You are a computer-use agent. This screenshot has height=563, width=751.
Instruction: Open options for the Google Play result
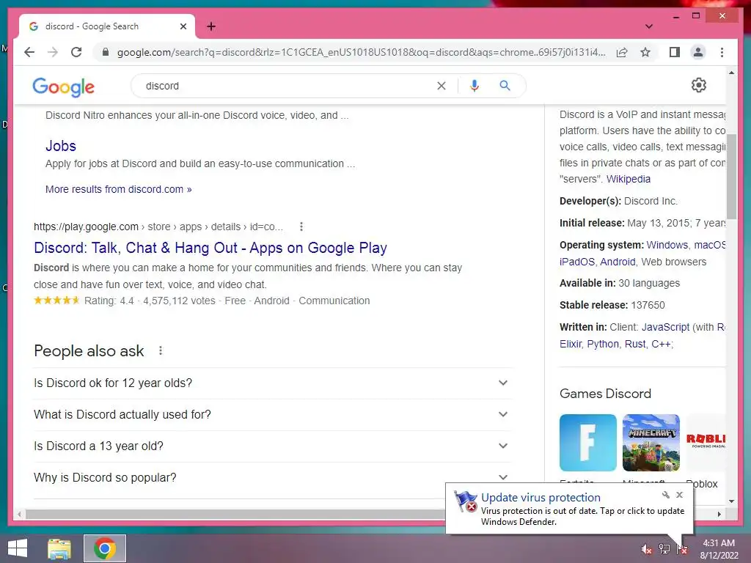[x=301, y=227]
